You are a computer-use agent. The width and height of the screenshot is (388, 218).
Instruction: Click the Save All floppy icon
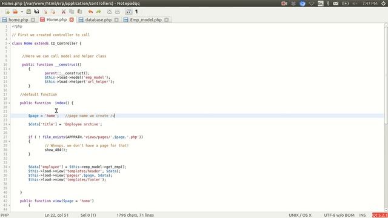[x=36, y=12]
